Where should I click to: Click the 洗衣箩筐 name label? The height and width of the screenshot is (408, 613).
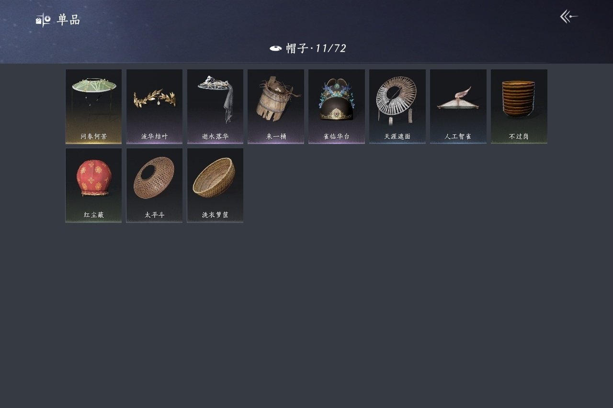click(x=215, y=215)
